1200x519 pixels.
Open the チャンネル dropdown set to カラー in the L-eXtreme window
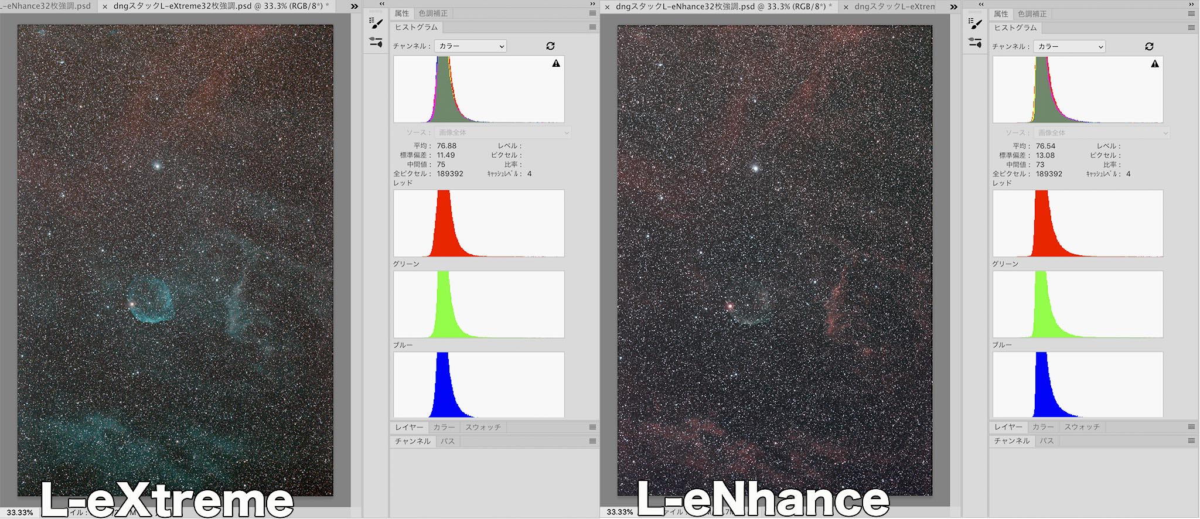471,46
